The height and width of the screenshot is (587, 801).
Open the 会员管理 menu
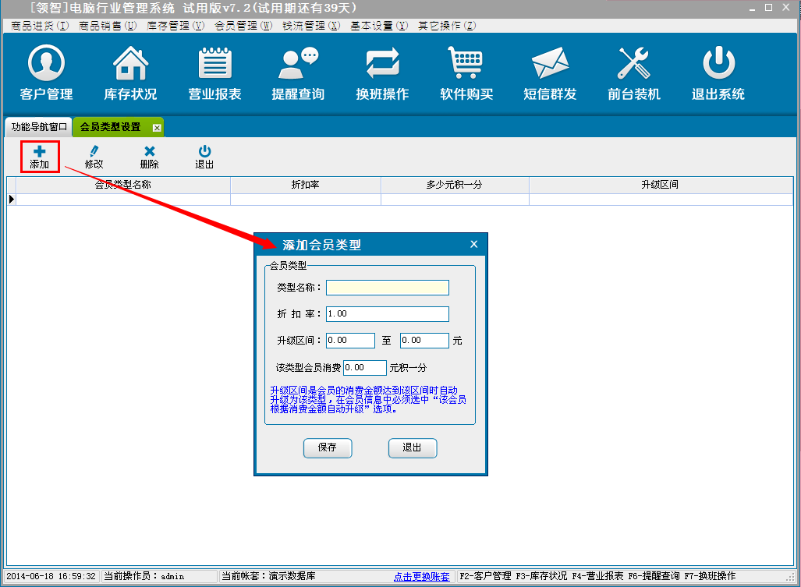pos(243,26)
